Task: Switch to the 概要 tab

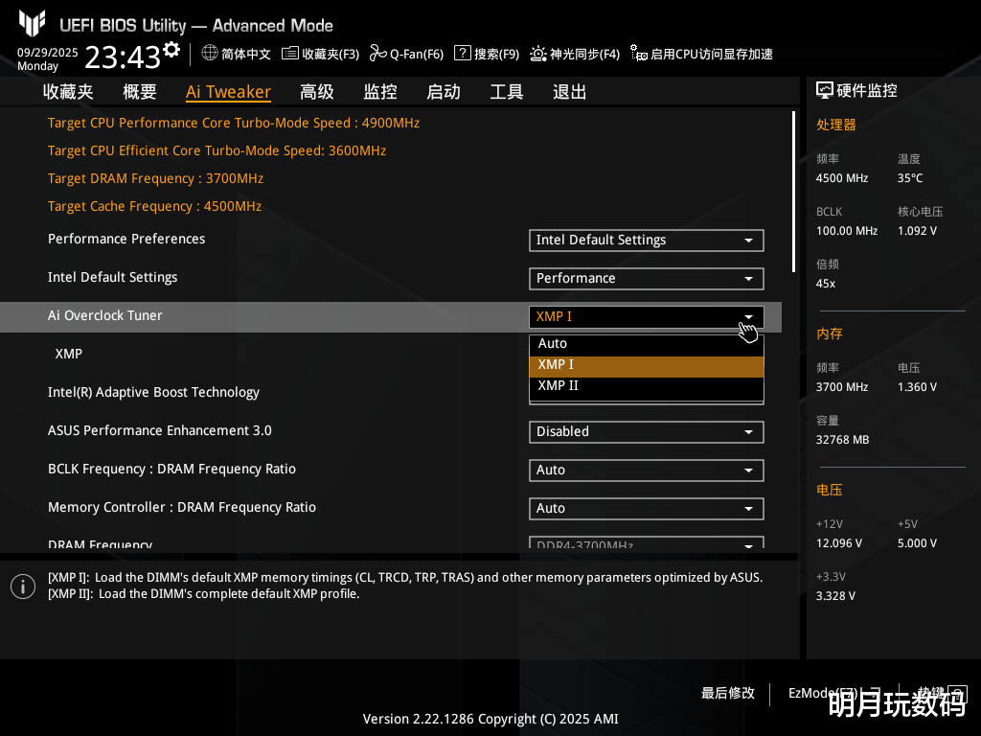Action: click(140, 92)
